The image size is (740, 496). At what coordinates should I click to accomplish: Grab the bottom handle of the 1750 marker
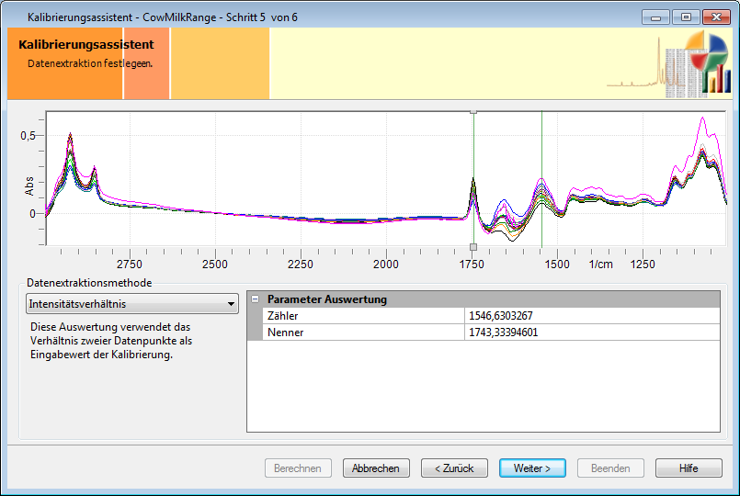pos(473,247)
